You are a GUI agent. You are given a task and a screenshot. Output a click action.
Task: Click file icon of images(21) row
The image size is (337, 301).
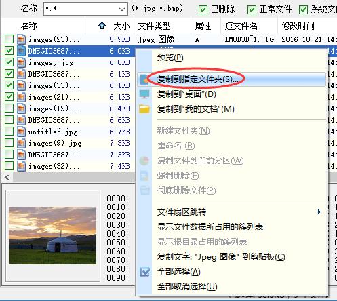[21, 97]
